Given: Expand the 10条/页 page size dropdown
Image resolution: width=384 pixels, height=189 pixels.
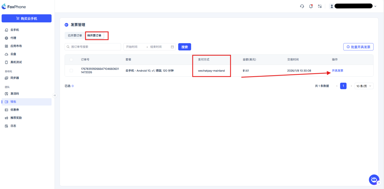Looking at the screenshot, I should [364, 86].
